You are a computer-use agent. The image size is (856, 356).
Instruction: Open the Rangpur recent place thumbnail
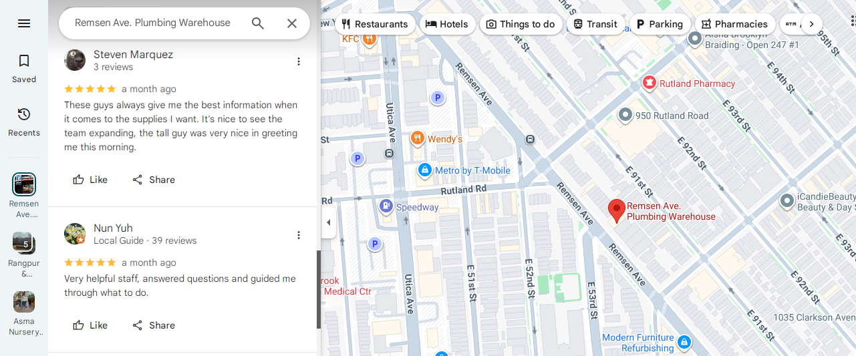pyautogui.click(x=24, y=242)
